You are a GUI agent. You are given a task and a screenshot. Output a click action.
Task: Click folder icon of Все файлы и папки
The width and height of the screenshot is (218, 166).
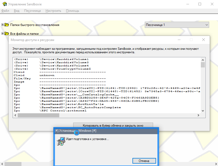point(7,33)
